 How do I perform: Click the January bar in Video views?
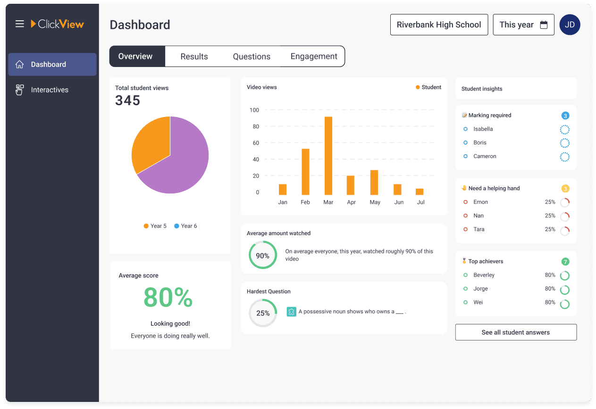click(x=283, y=189)
